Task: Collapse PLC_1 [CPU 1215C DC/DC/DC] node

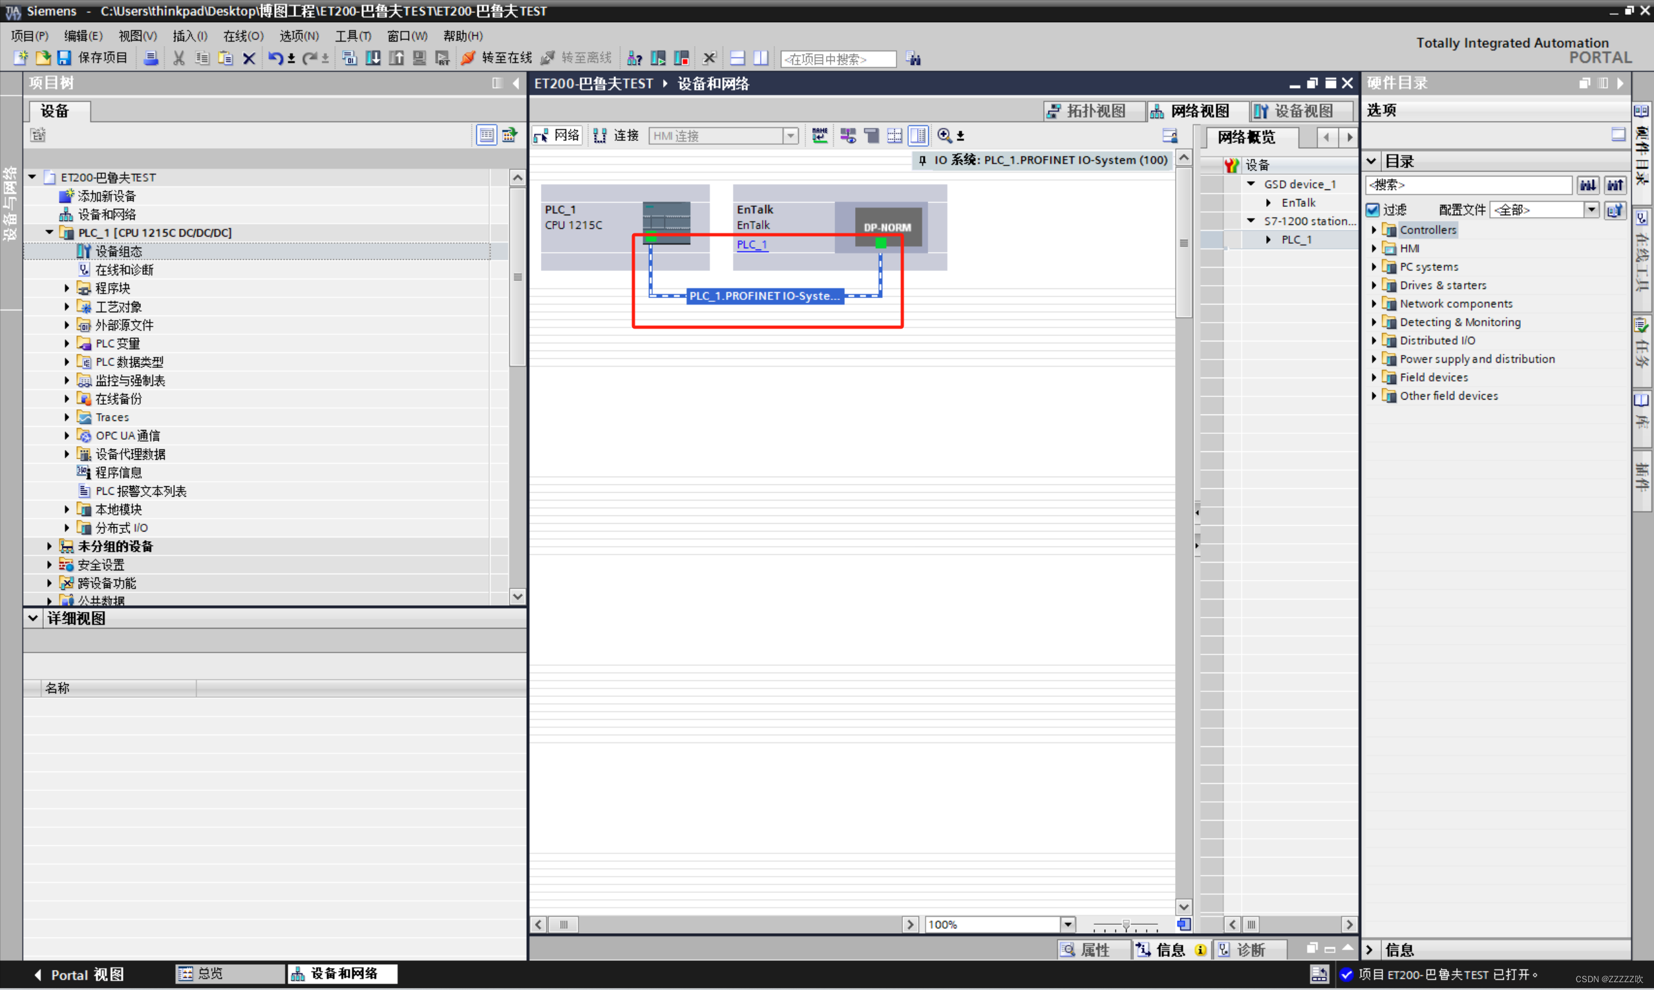Action: click(x=49, y=232)
